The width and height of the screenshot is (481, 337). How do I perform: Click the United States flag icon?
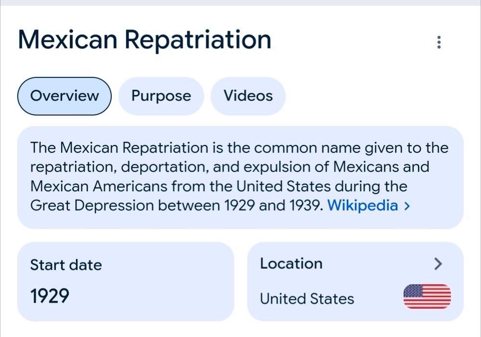[x=427, y=296]
